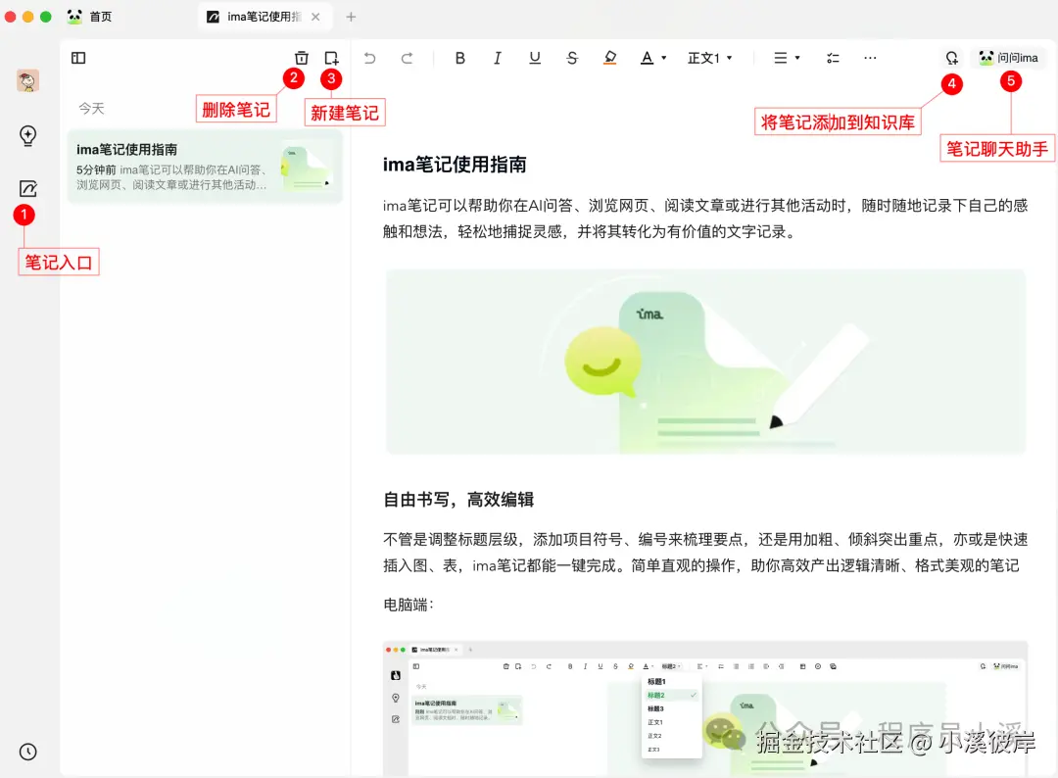Screen dimensions: 1058x778
Task: Click the note list thumbnail image
Action: [x=307, y=167]
